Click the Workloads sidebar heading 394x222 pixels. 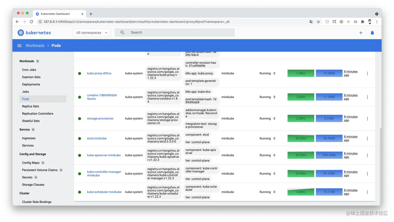click(27, 61)
